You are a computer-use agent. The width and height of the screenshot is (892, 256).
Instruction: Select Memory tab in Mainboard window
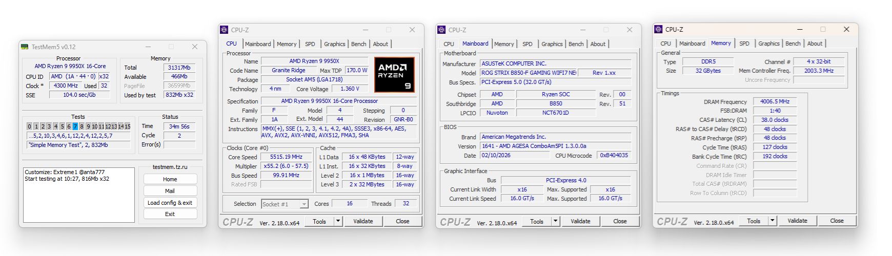(504, 44)
